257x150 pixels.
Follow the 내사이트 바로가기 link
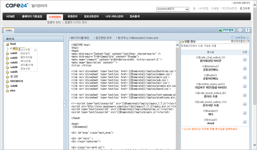pos(241,3)
